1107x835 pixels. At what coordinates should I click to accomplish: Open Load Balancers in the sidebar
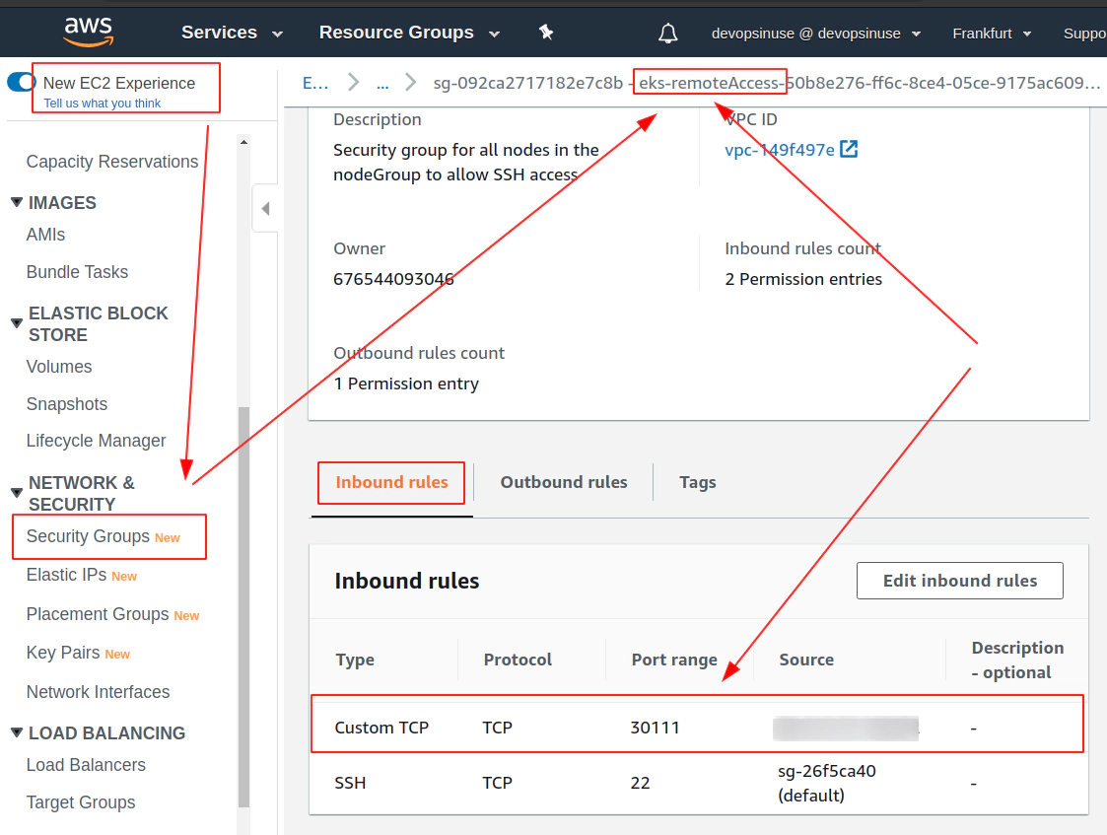tap(86, 764)
